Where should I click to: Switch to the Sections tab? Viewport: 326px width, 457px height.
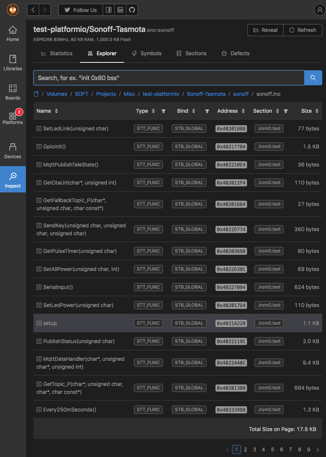coord(191,53)
